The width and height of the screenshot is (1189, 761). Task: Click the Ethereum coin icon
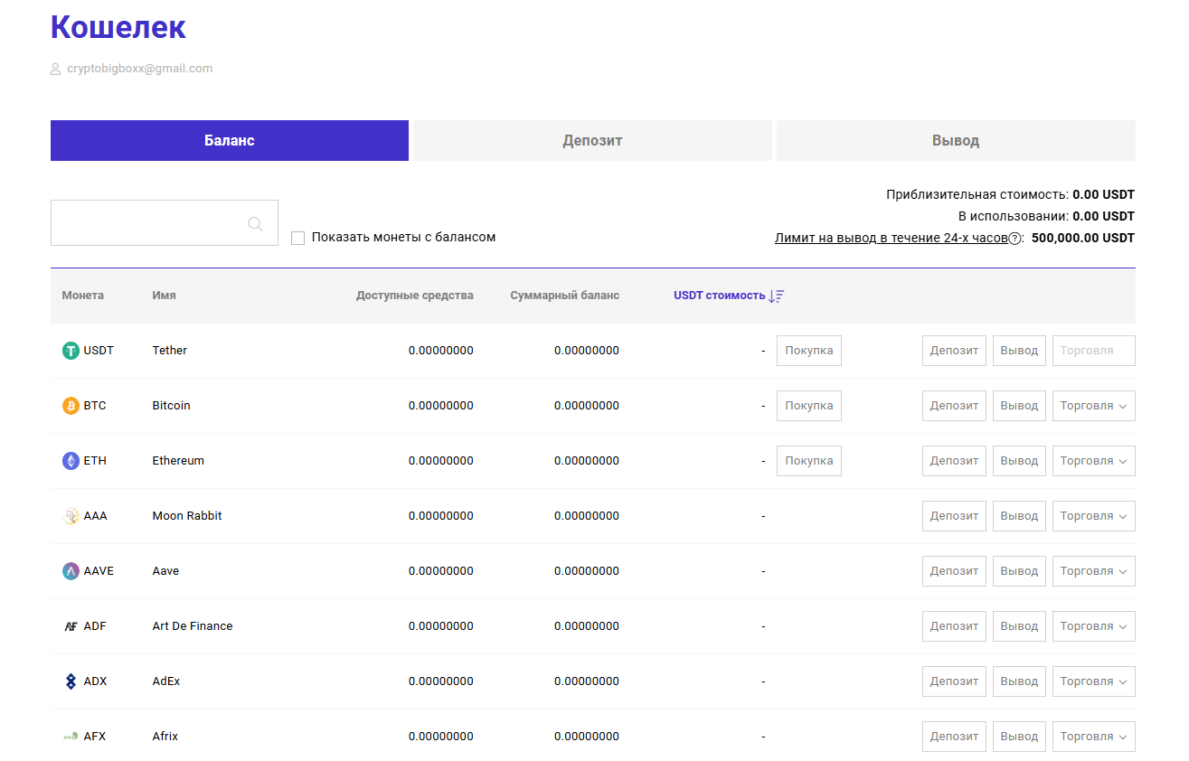pos(71,461)
